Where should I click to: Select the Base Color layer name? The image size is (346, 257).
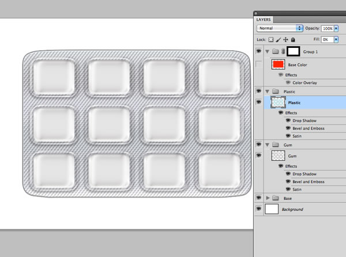[x=298, y=65]
